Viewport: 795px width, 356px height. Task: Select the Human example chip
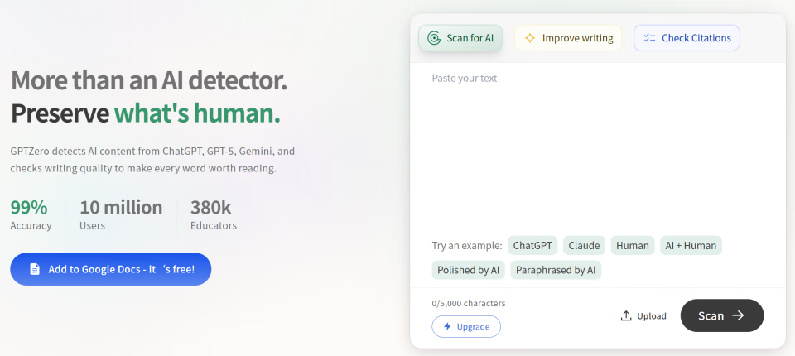pyautogui.click(x=633, y=245)
